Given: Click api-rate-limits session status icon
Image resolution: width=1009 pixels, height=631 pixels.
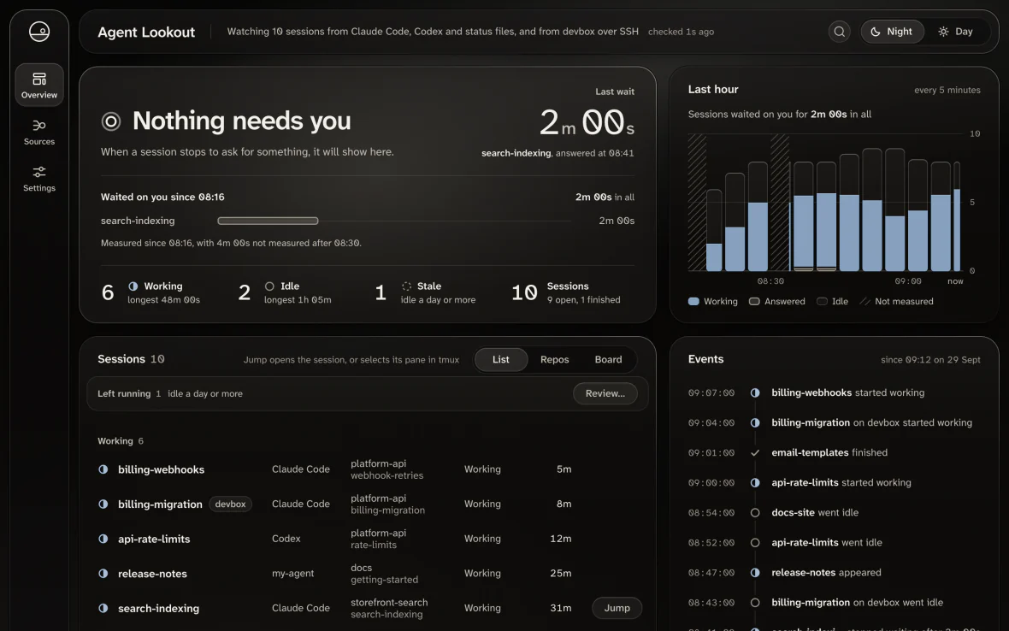Looking at the screenshot, I should pyautogui.click(x=103, y=539).
